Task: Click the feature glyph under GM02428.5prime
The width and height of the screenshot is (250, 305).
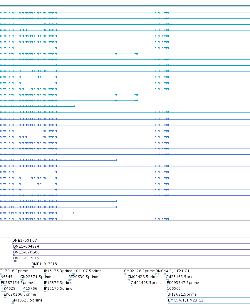Action: (129, 280)
